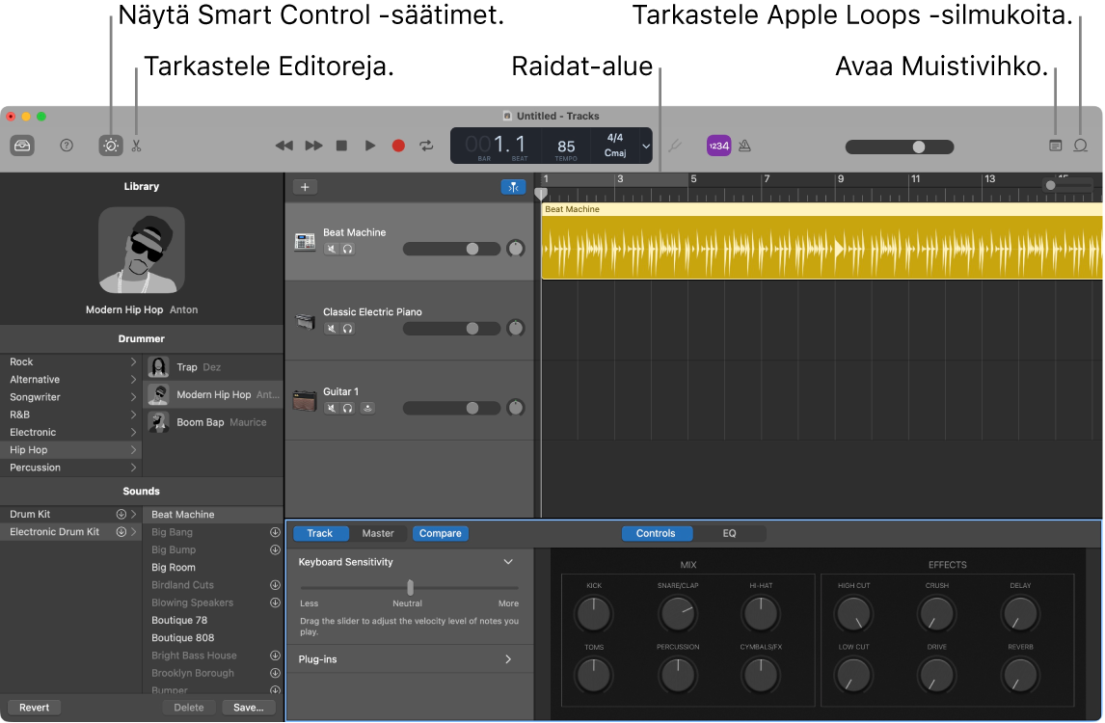The image size is (1105, 723).
Task: Click the Save... button
Action: [x=248, y=707]
